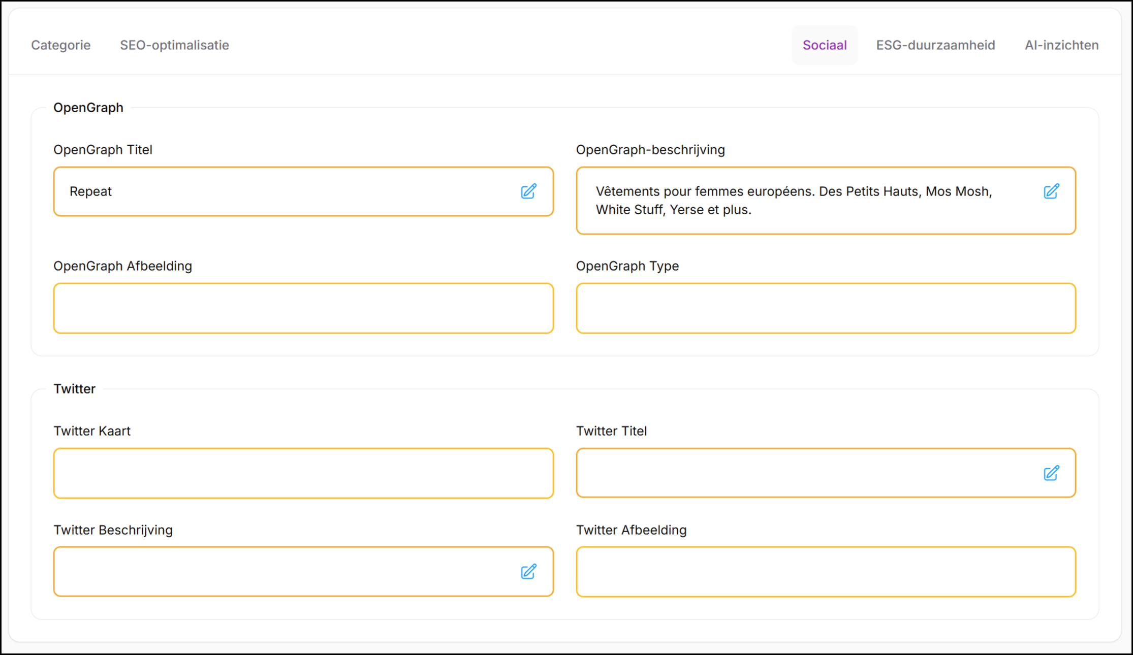The image size is (1133, 655).
Task: Click the edit icon in Twitter Titel field
Action: (x=1051, y=473)
